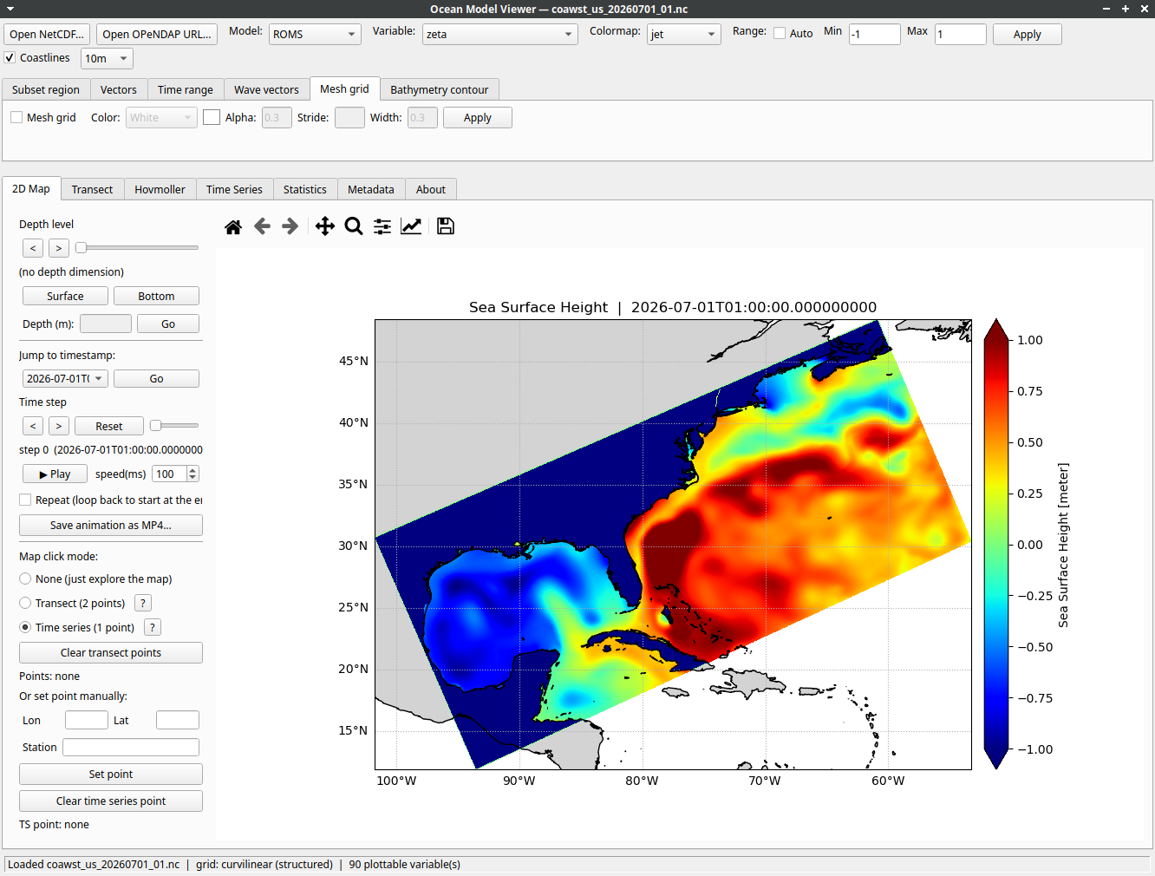Switch to the Subset region tab
Image resolution: width=1155 pixels, height=876 pixels.
[46, 89]
